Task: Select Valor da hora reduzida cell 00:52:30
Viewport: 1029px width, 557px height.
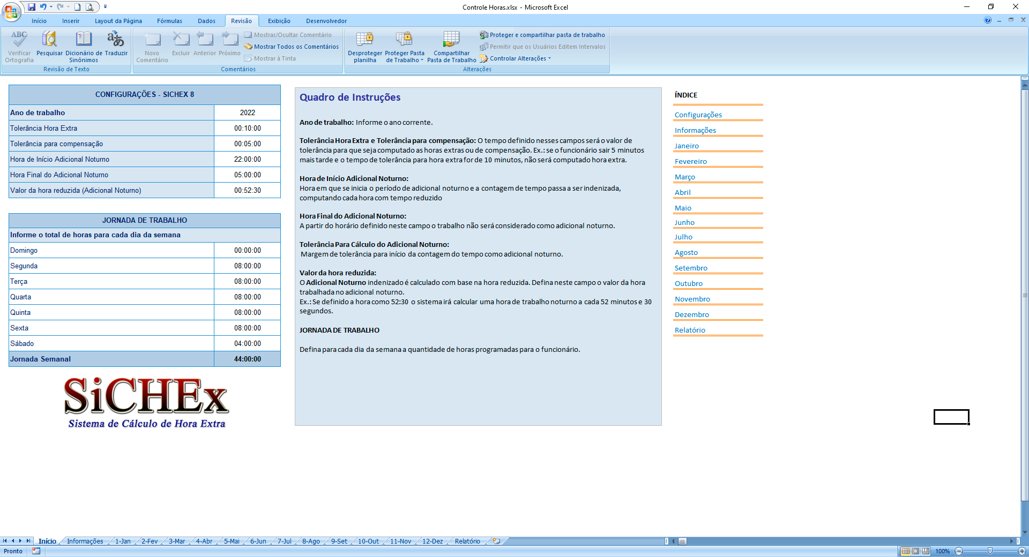Action: (x=248, y=190)
